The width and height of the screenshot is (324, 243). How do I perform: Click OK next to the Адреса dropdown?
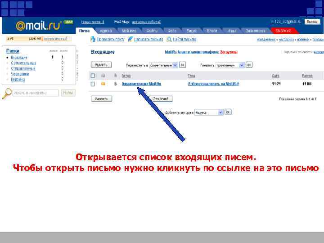[x=228, y=112]
